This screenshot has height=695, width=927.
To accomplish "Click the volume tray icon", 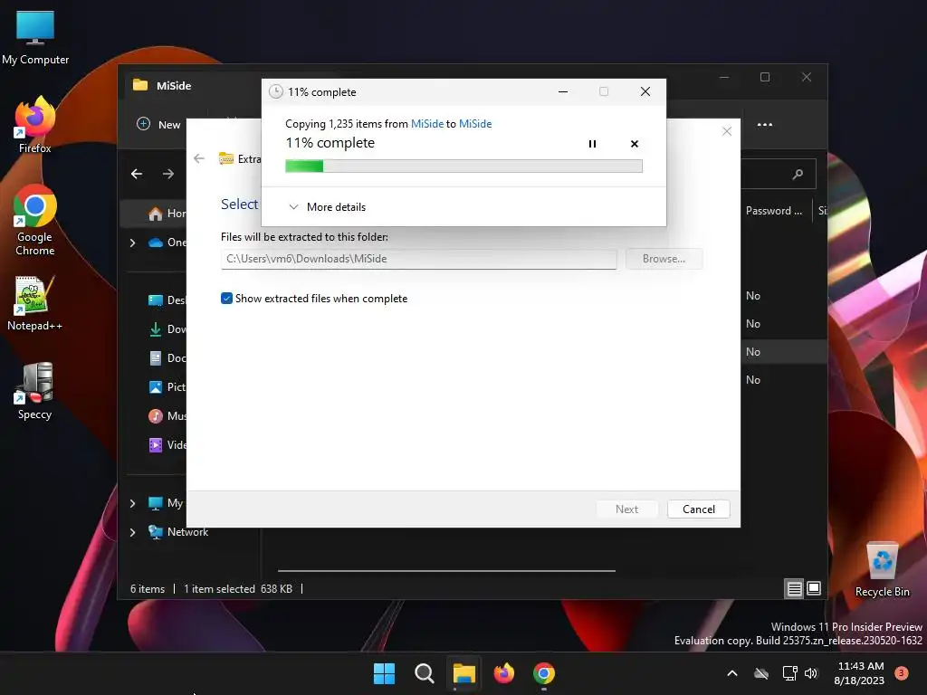I will (811, 673).
